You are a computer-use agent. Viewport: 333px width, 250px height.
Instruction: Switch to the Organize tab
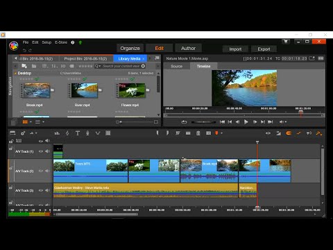tap(130, 49)
